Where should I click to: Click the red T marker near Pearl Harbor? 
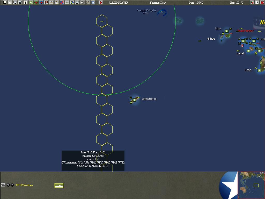[242, 45]
